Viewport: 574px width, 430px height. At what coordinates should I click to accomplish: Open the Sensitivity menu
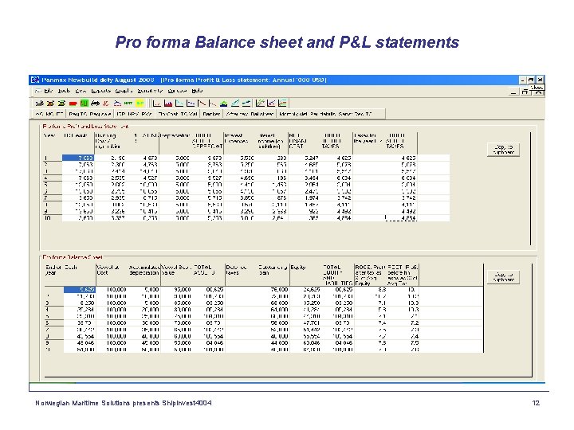pyautogui.click(x=150, y=91)
